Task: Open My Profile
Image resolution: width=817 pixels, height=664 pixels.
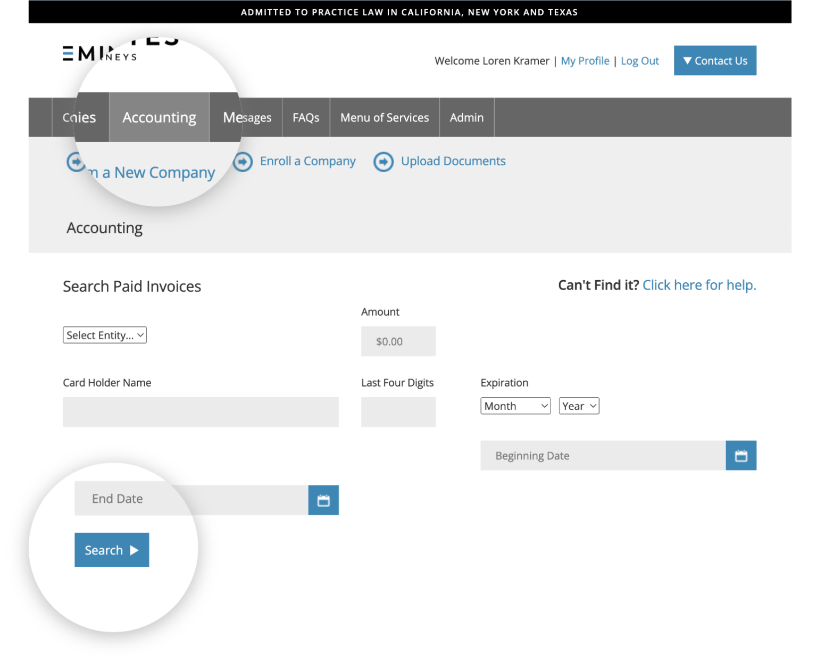Action: click(x=585, y=61)
